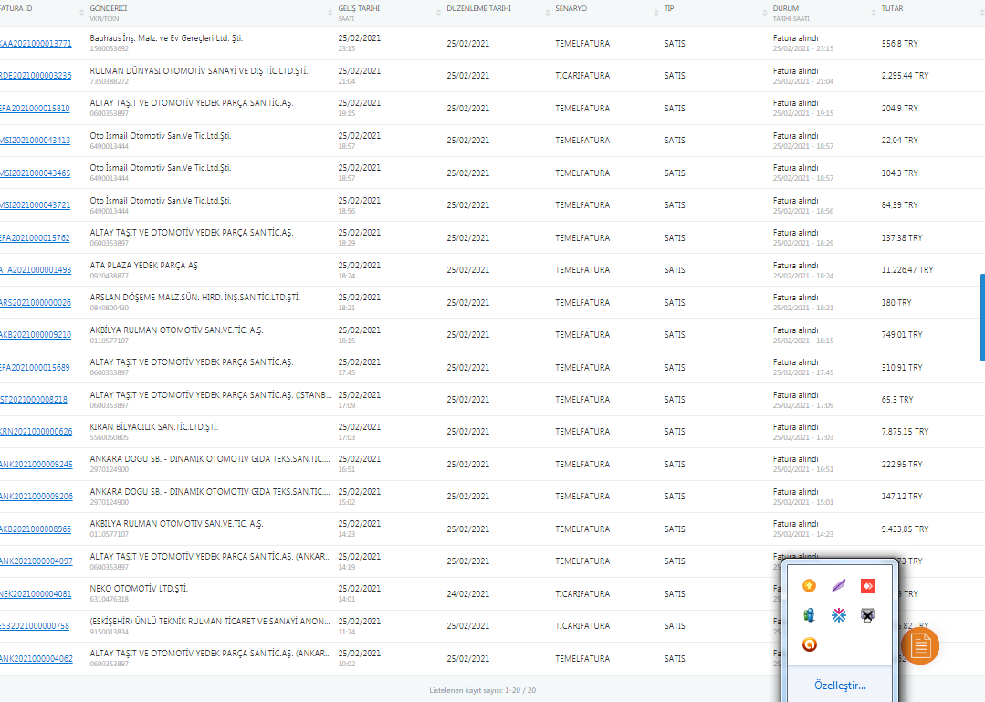The width and height of the screenshot is (985, 702).
Task: Sort the list by the SENARYO column header
Action: click(572, 8)
